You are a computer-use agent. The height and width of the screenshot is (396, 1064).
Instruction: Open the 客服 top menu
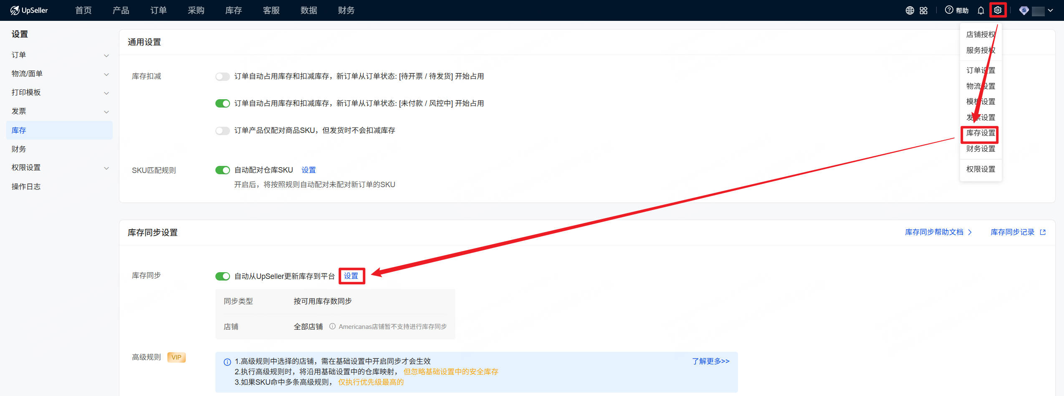pyautogui.click(x=271, y=10)
